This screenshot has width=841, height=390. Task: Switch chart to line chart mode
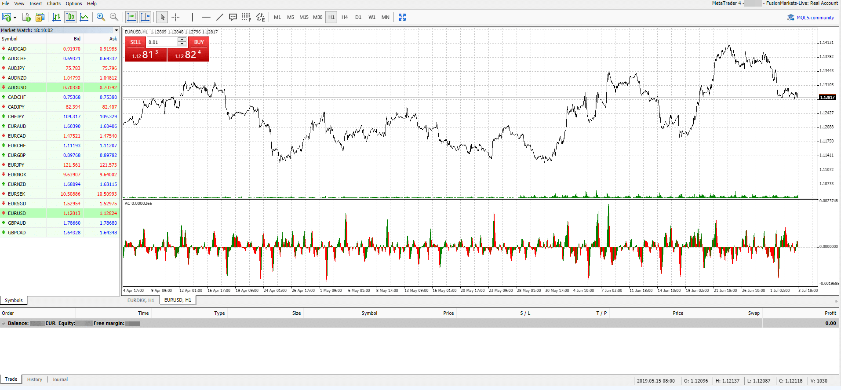[84, 17]
